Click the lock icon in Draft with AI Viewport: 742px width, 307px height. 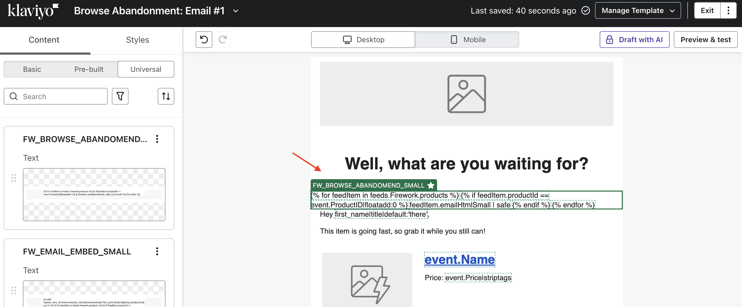click(x=609, y=40)
